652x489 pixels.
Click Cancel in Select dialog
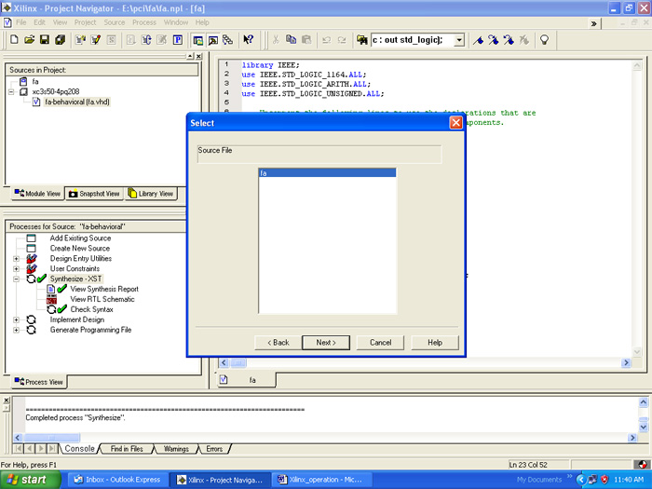pos(380,343)
